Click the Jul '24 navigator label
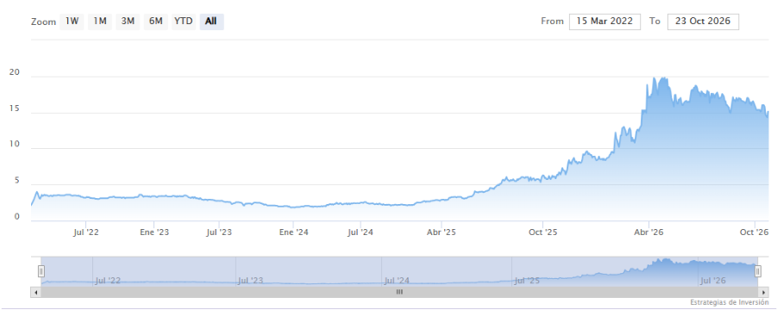777x316 pixels. click(397, 281)
